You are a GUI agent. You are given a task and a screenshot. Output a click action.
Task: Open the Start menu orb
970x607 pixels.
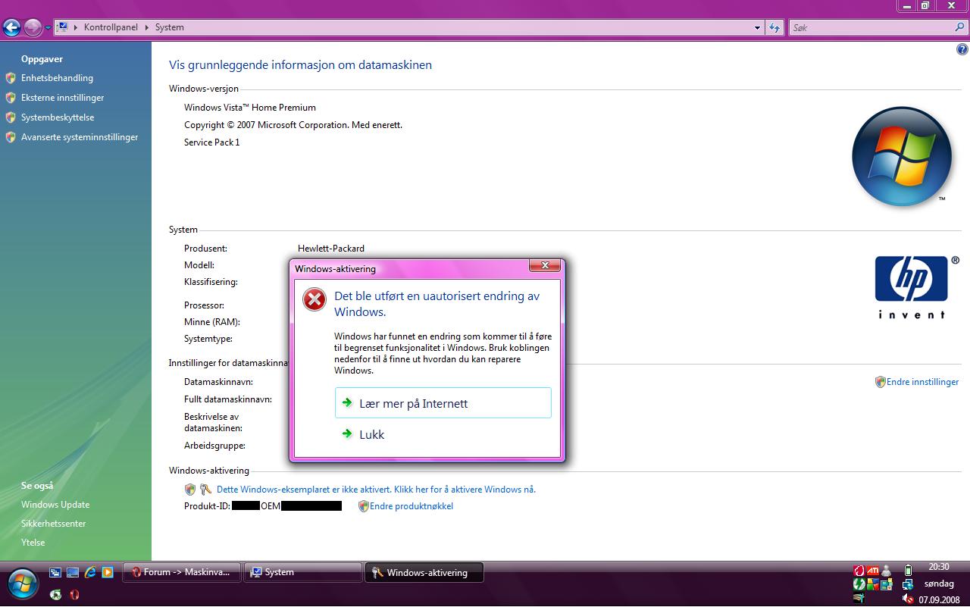tap(23, 584)
